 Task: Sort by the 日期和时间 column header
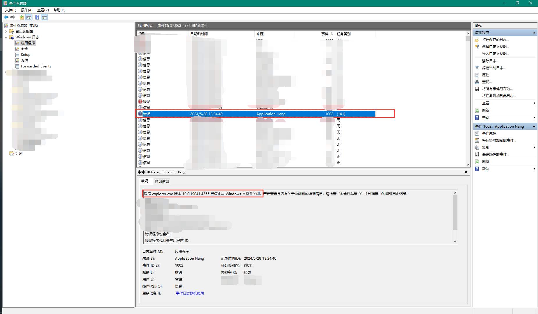(x=222, y=34)
